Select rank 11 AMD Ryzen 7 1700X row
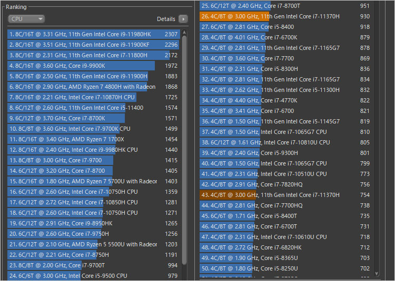The image size is (395, 281). coord(94,139)
